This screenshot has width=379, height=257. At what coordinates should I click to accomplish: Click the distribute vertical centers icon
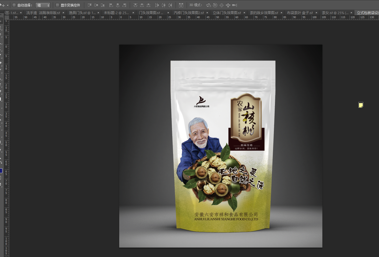coord(142,5)
